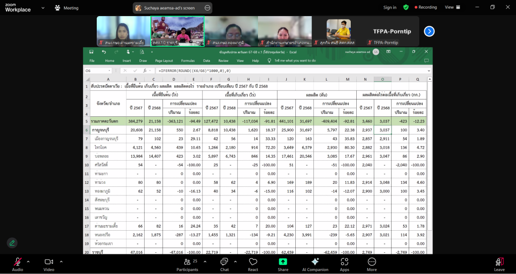Open the Zoom Workplace dropdown chevron

point(42,8)
